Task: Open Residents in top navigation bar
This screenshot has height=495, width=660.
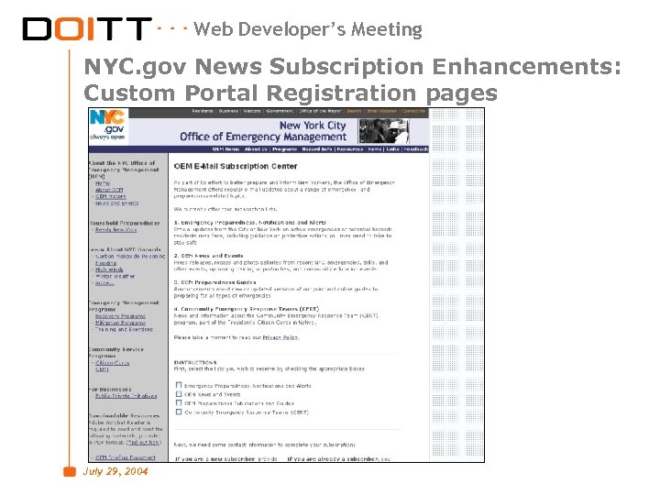Action: (x=203, y=111)
